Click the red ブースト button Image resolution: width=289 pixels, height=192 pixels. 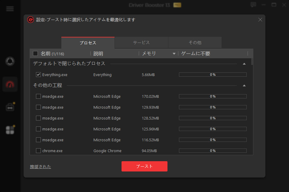[144, 166]
